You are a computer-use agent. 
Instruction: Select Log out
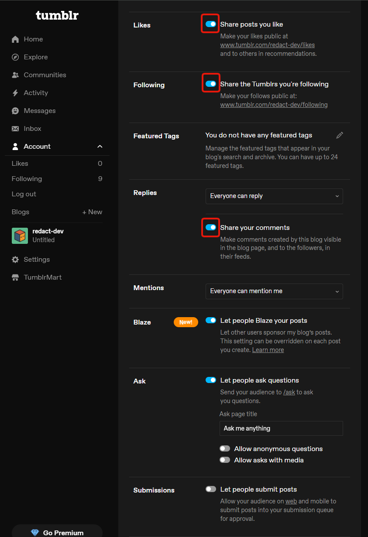pos(24,194)
